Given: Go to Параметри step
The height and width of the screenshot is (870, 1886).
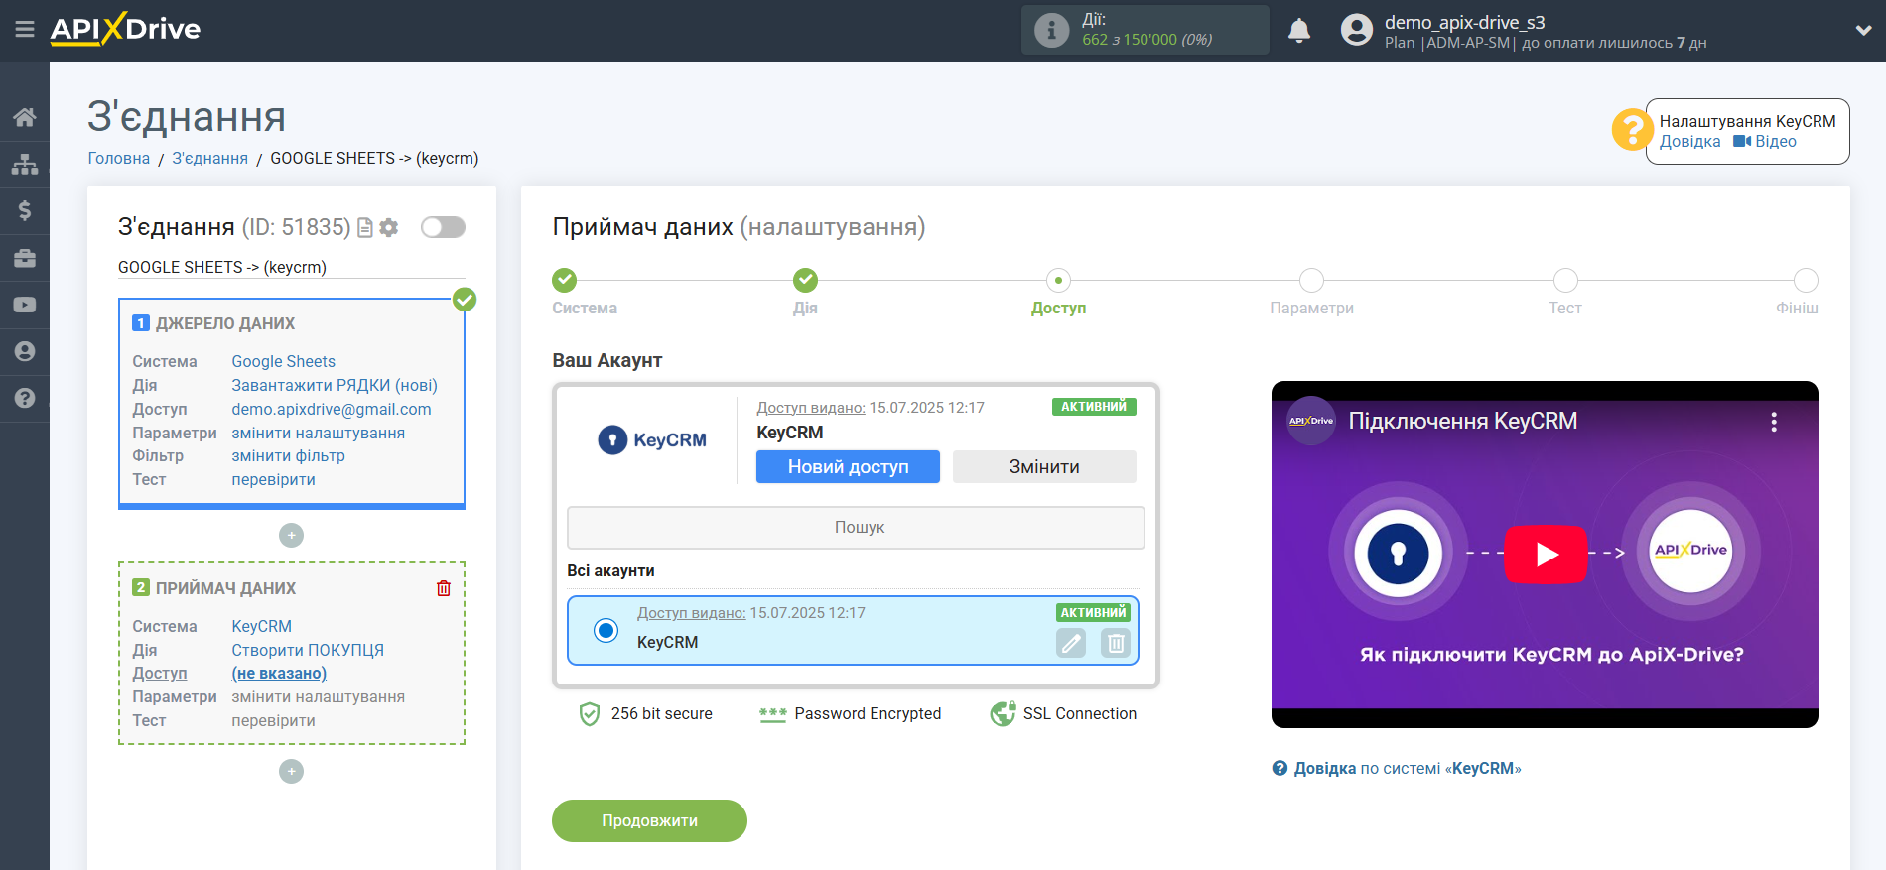Looking at the screenshot, I should click(1311, 280).
